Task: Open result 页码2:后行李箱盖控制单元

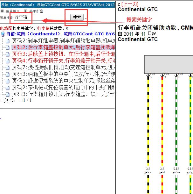Action: (64, 47)
